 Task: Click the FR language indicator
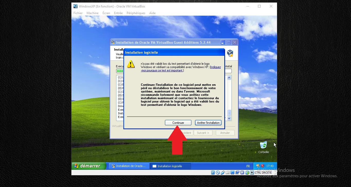coord(248,166)
